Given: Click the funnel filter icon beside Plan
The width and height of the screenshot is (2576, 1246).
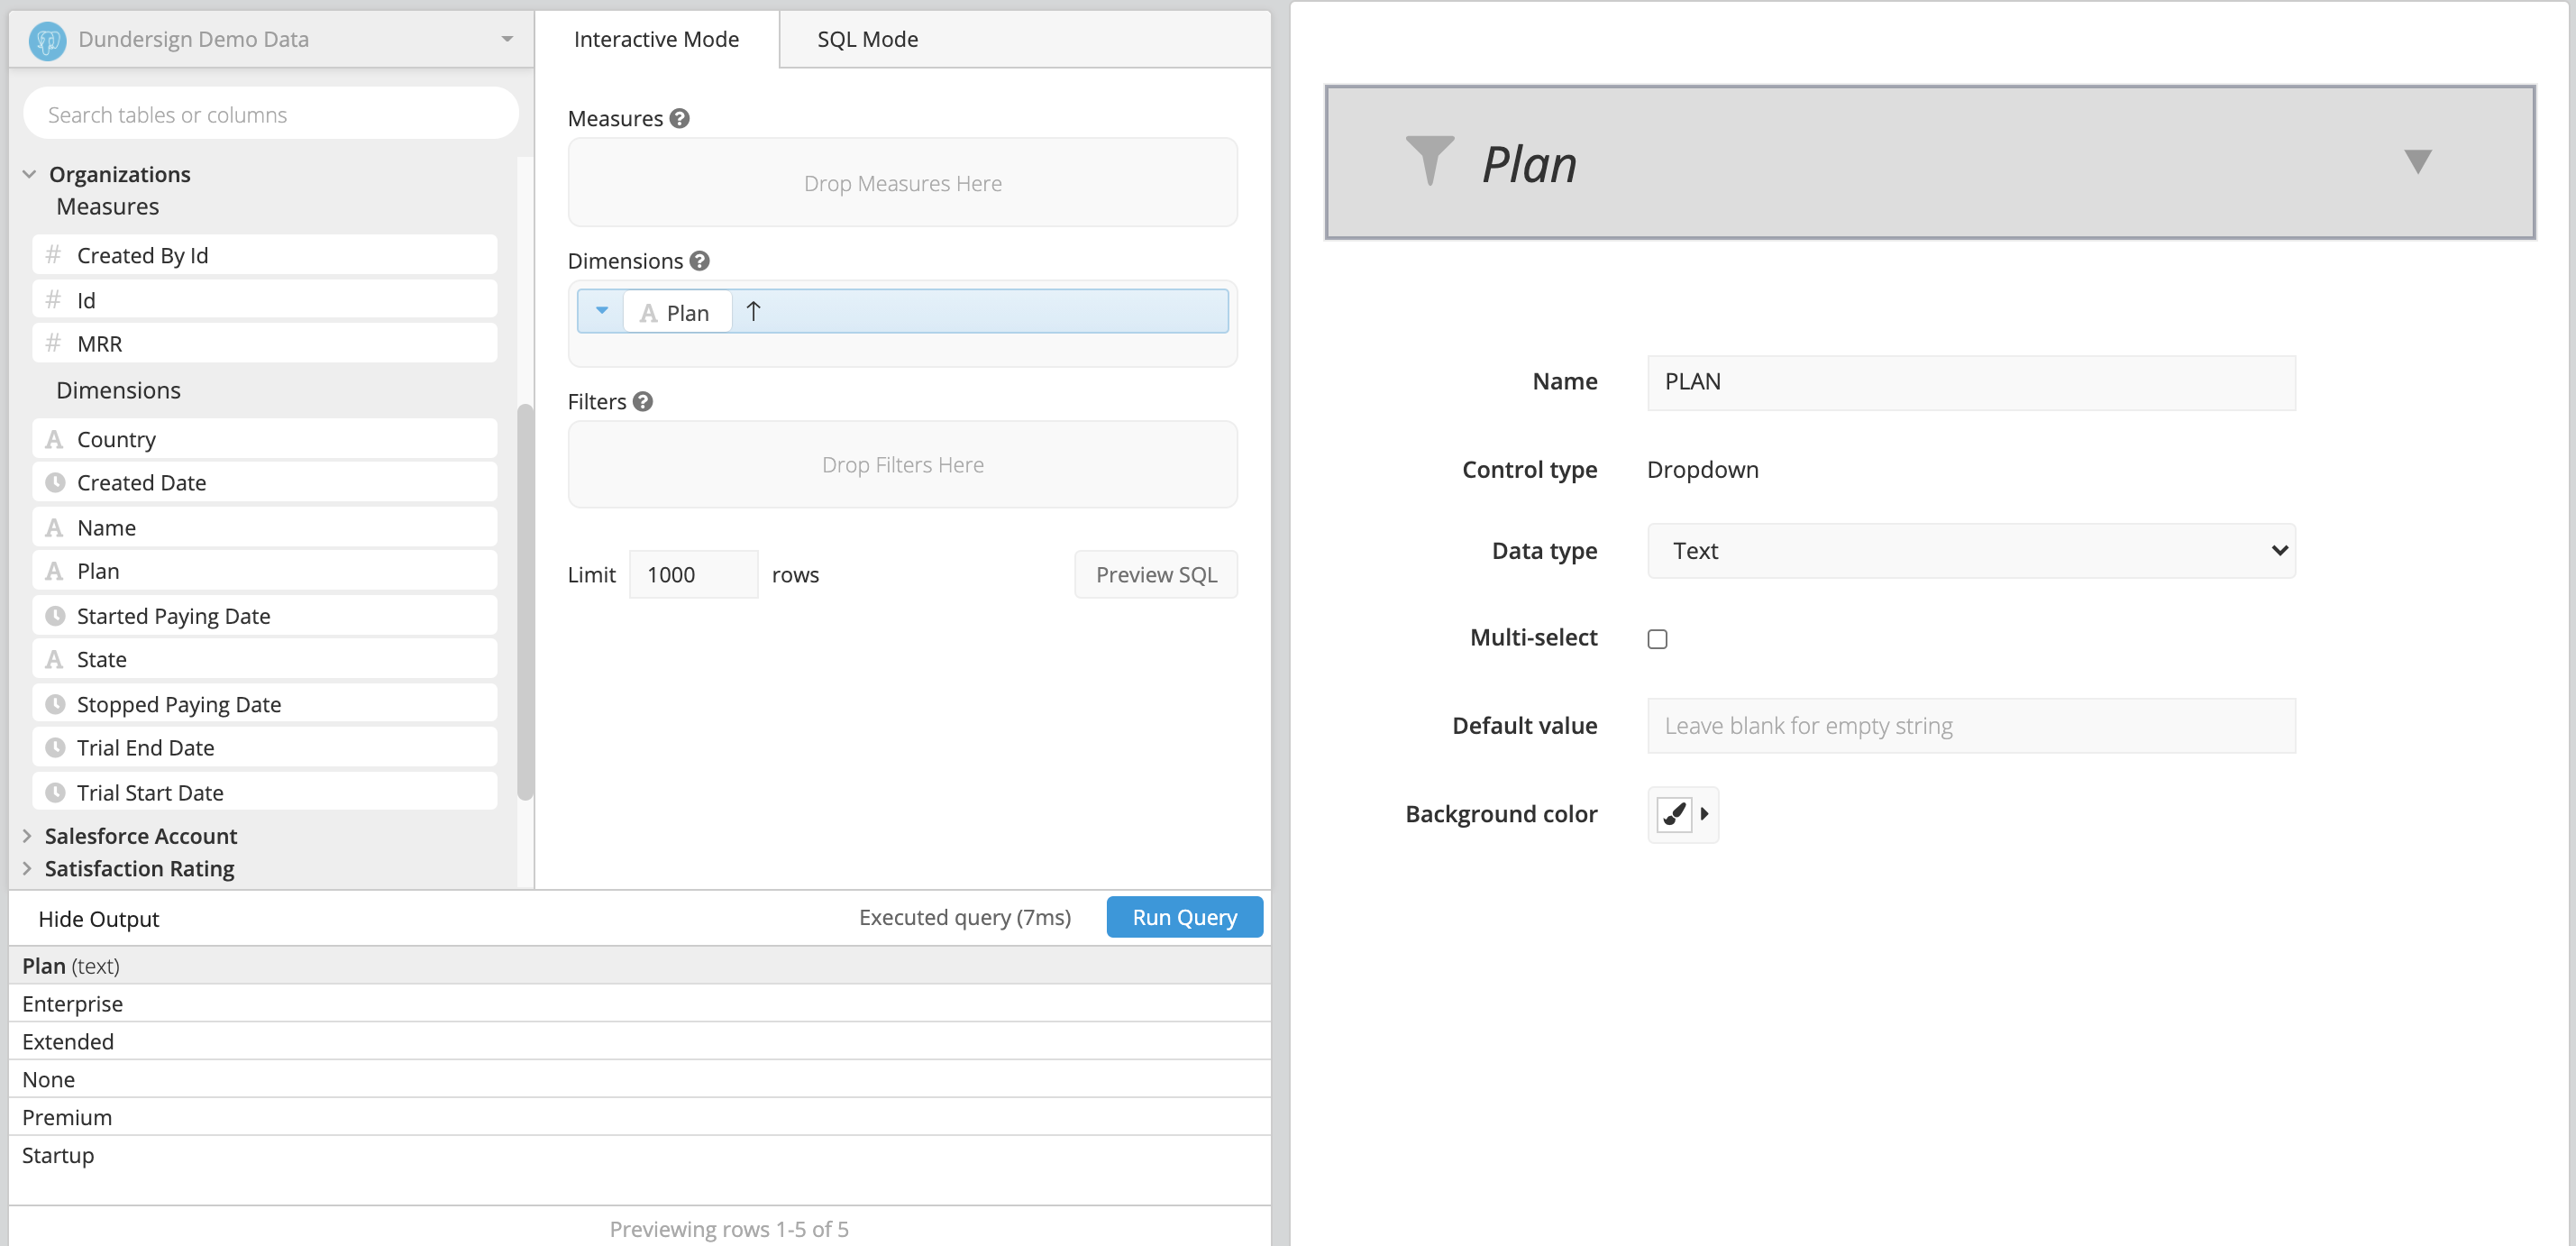Looking at the screenshot, I should click(1430, 161).
